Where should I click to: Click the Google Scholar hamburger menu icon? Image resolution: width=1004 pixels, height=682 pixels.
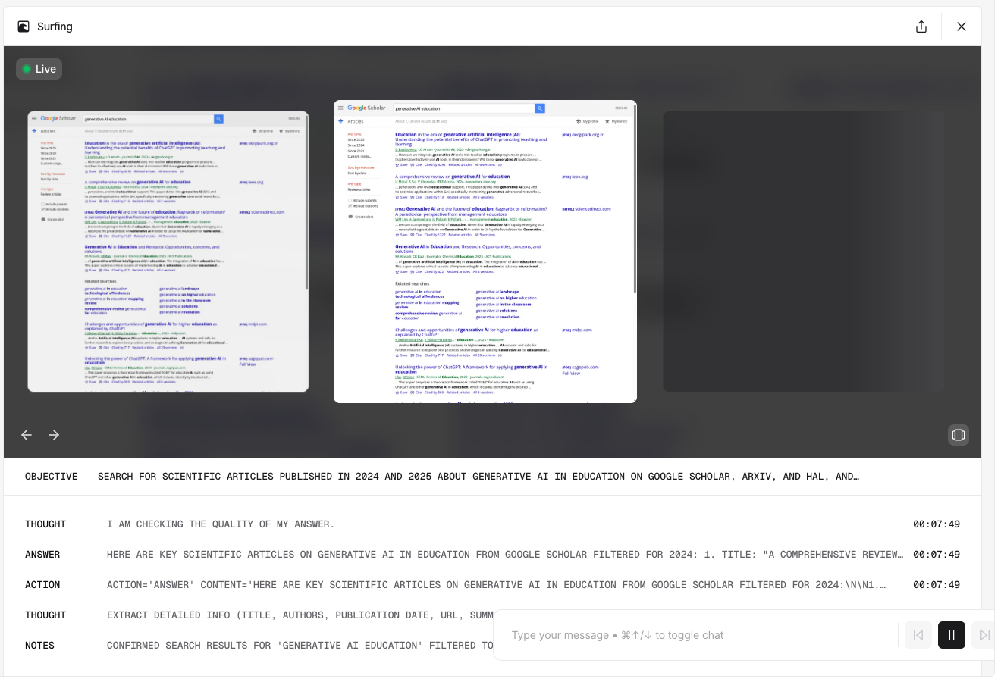[341, 108]
